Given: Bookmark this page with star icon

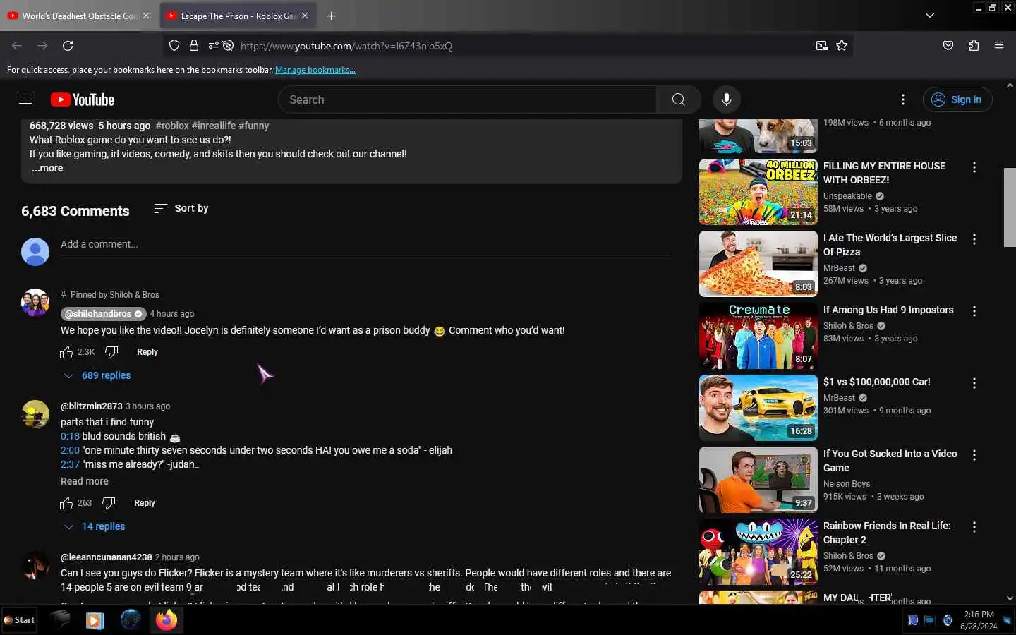Looking at the screenshot, I should coord(842,46).
